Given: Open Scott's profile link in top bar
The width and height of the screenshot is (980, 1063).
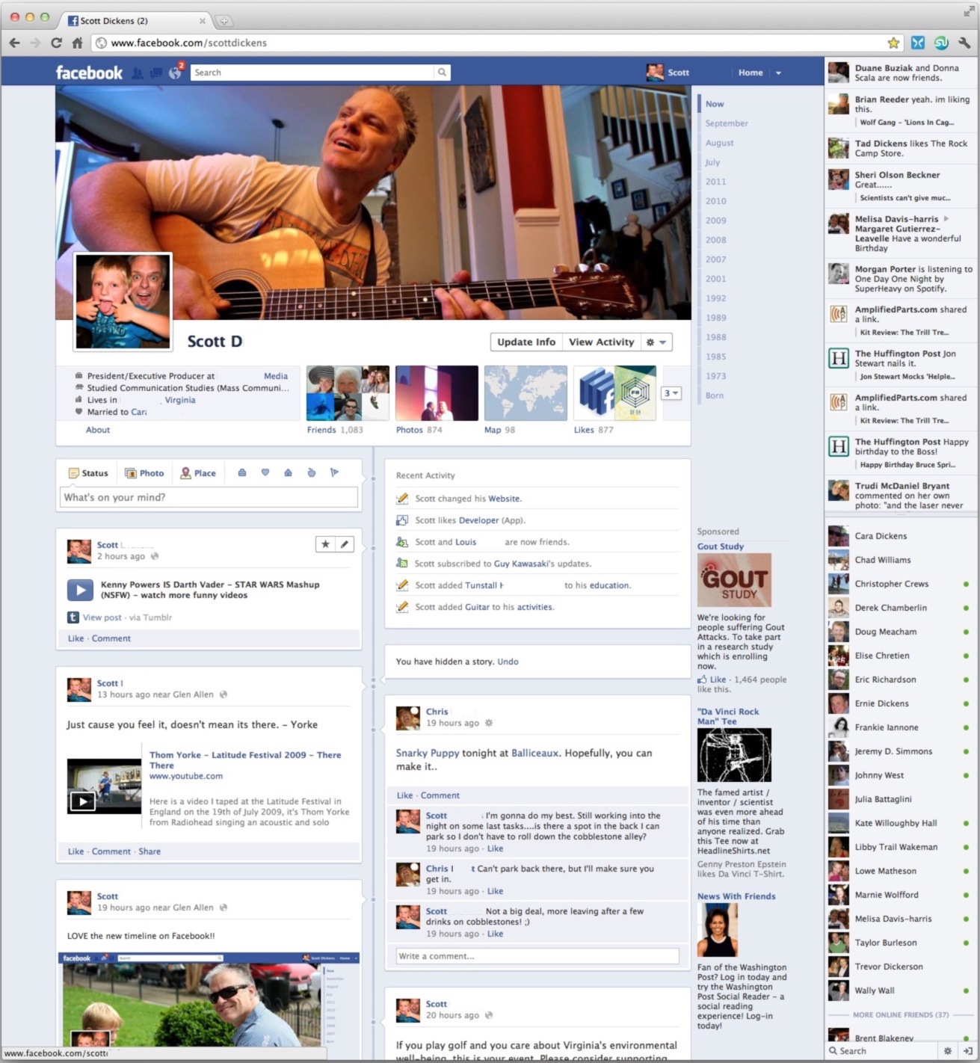Looking at the screenshot, I should click(668, 73).
